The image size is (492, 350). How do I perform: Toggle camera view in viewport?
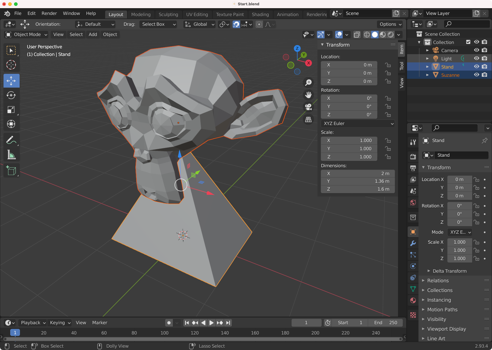coord(308,107)
